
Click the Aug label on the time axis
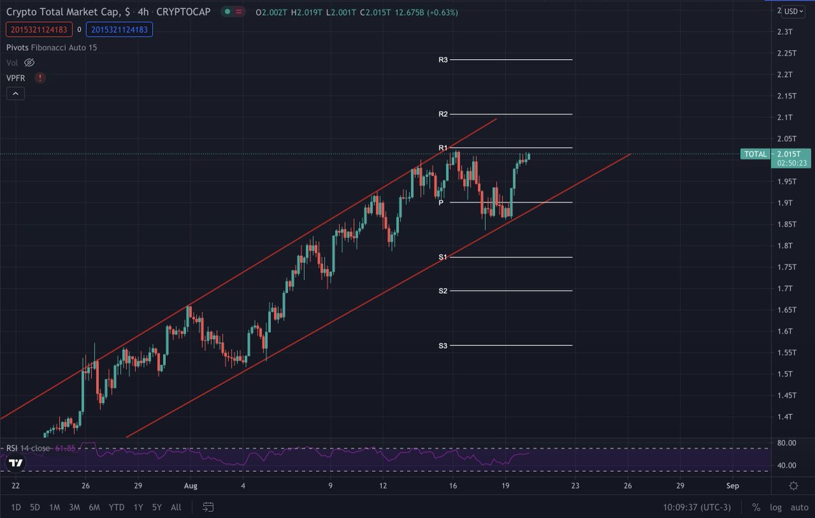(190, 485)
